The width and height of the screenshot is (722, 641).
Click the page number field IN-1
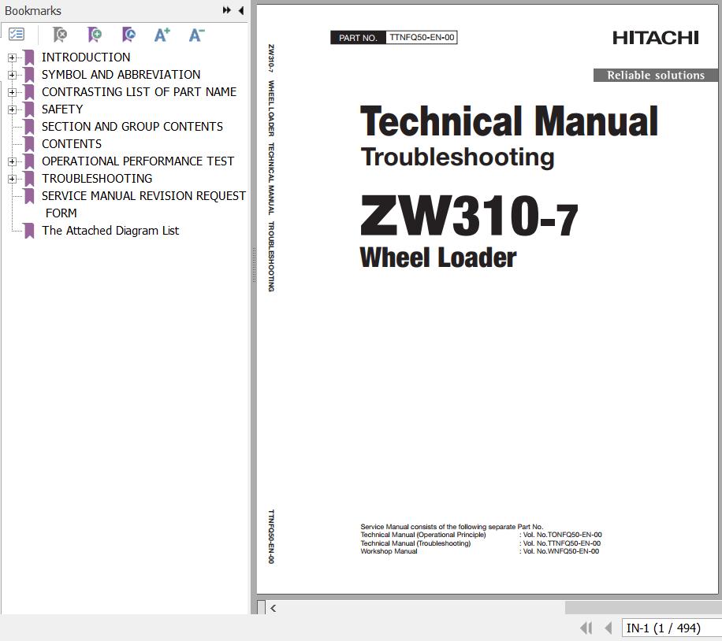coord(672,628)
